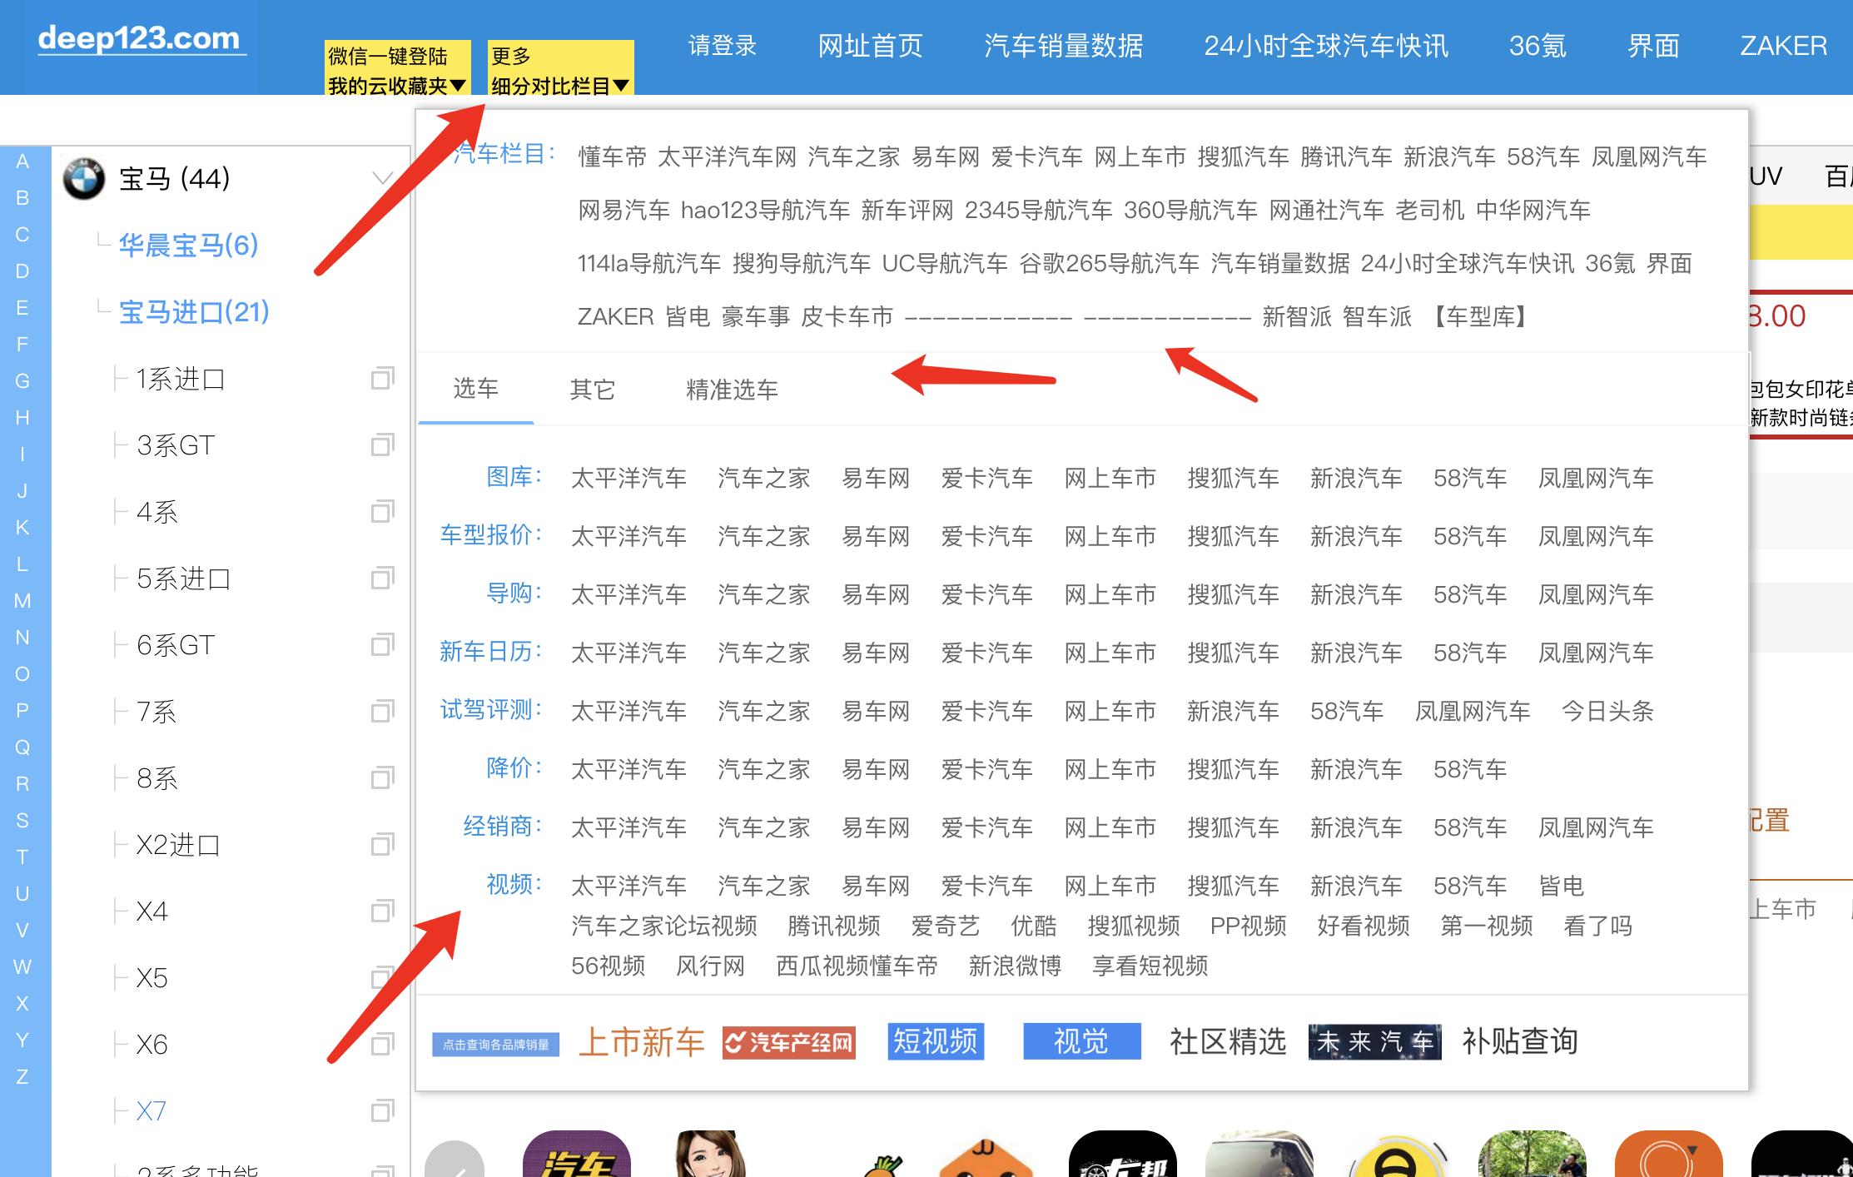Expand the 我的云收藏夹 dropdown

393,83
